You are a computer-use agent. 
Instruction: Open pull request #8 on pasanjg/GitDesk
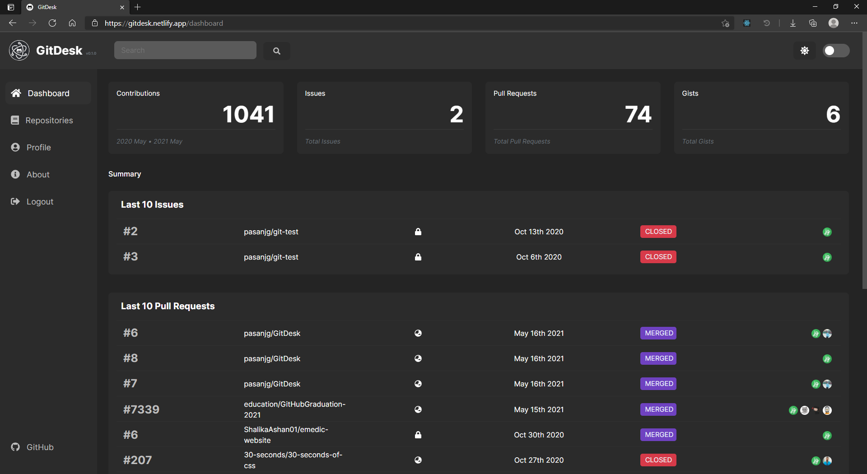(131, 358)
